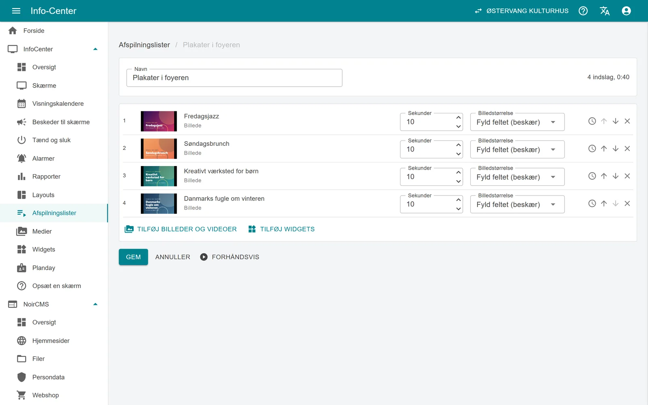Viewport: 648px width, 405px height.
Task: Move Danmarks fugle om vinteren up
Action: click(x=604, y=204)
